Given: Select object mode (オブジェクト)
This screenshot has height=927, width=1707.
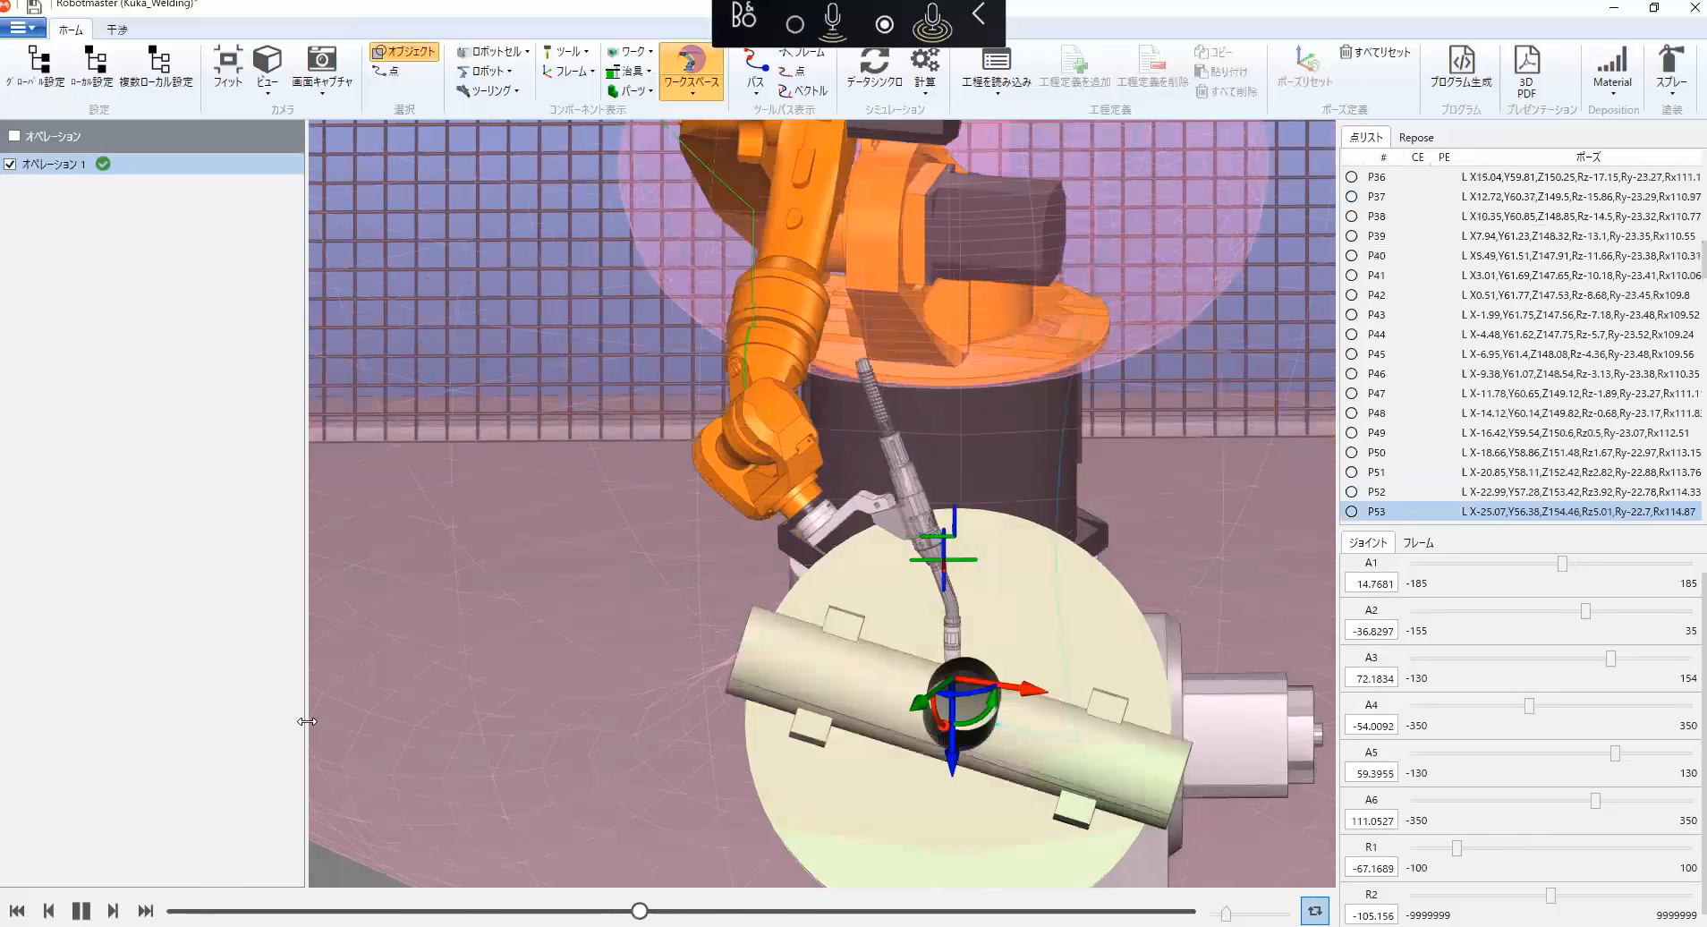Looking at the screenshot, I should [403, 52].
